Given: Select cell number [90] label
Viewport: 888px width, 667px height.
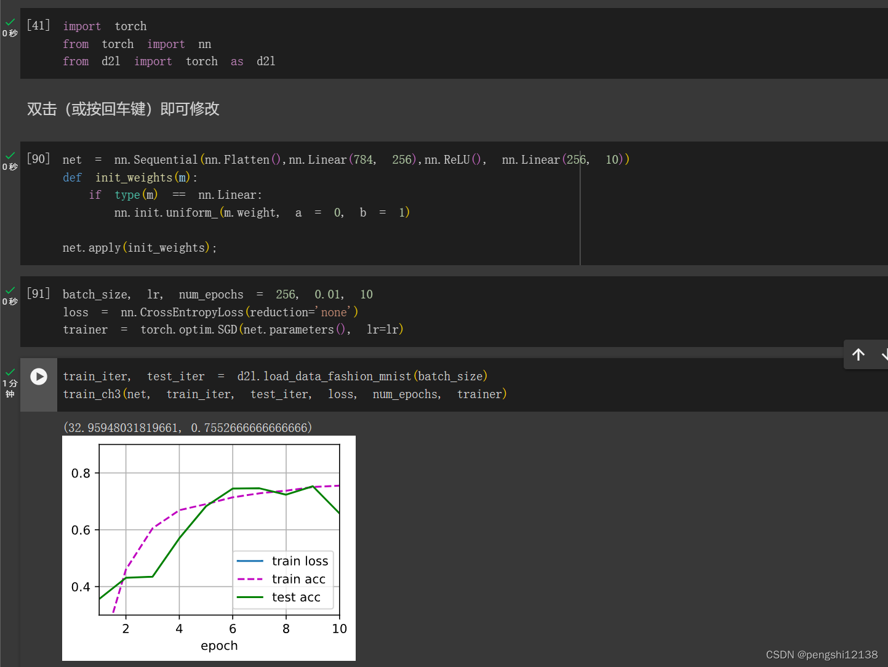Looking at the screenshot, I should click(38, 159).
